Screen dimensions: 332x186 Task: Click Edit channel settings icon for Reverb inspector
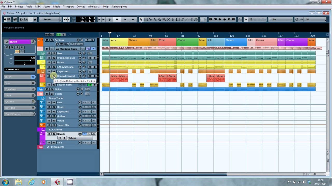point(33,42)
